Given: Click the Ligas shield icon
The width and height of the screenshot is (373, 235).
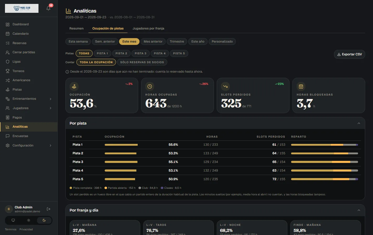Looking at the screenshot, I should pos(8,62).
